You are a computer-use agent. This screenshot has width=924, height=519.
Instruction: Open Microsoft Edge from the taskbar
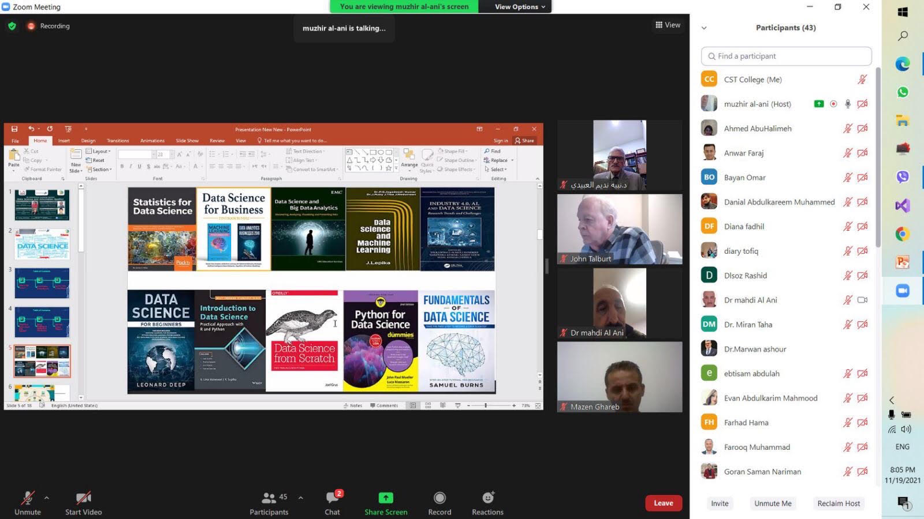(x=903, y=64)
